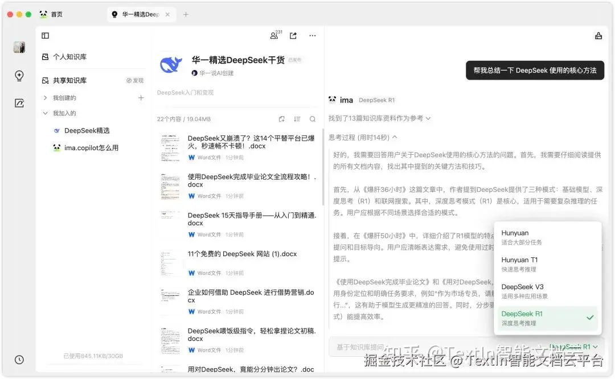Open the DeepSeek R1 model selector dropdown
Viewport: 615px width, 379px height.
tap(573, 347)
